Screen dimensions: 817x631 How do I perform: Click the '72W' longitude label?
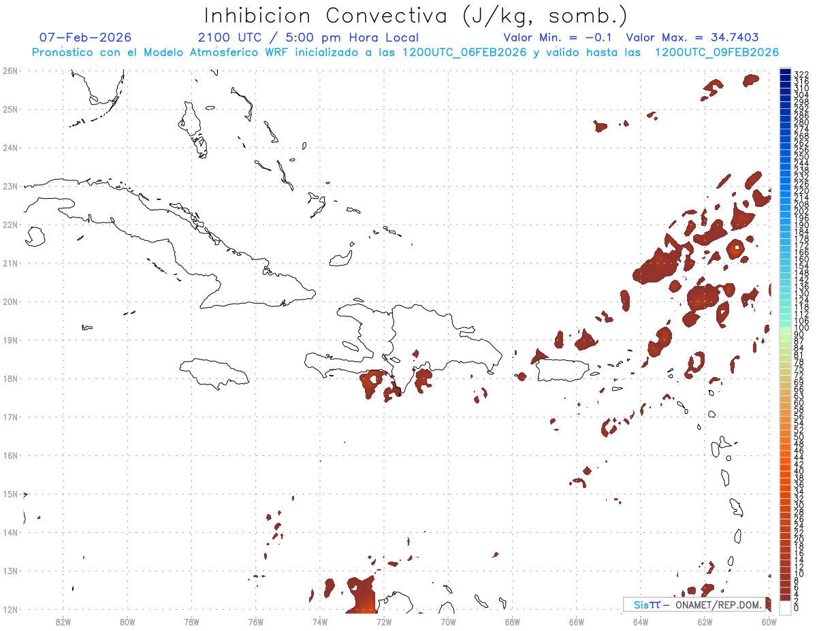tap(384, 621)
